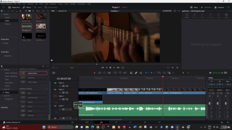Screen dimensions: 232x130
Task: Select the Videos bin
Action: (x=7, y=17)
